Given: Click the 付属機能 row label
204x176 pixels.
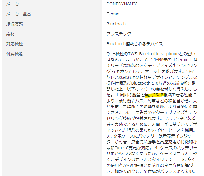Looking at the screenshot, I should pyautogui.click(x=15, y=54).
